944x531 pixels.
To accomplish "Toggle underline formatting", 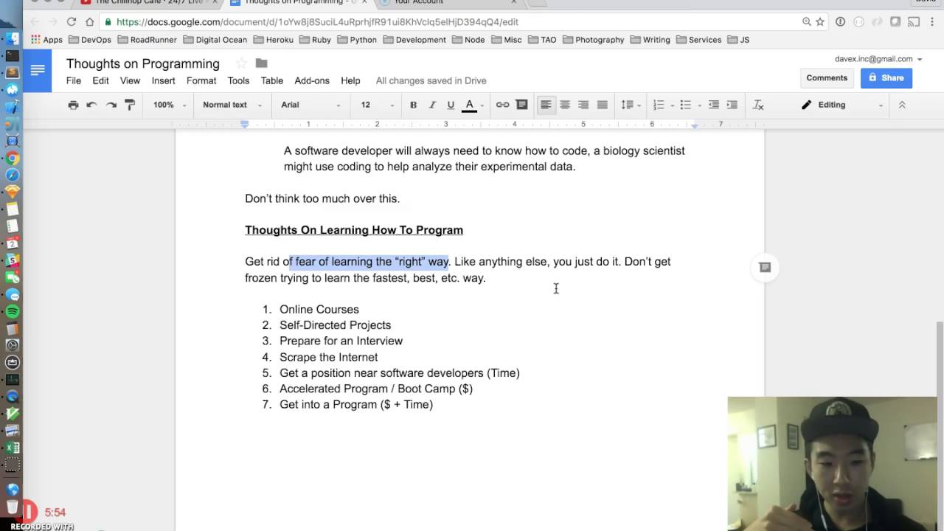I will (x=451, y=105).
